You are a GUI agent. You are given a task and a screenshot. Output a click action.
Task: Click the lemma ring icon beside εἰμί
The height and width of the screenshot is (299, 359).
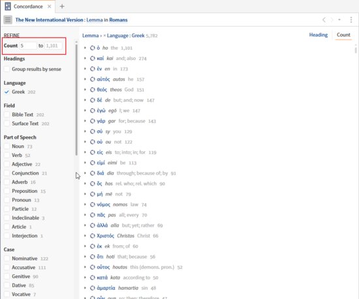[92, 163]
